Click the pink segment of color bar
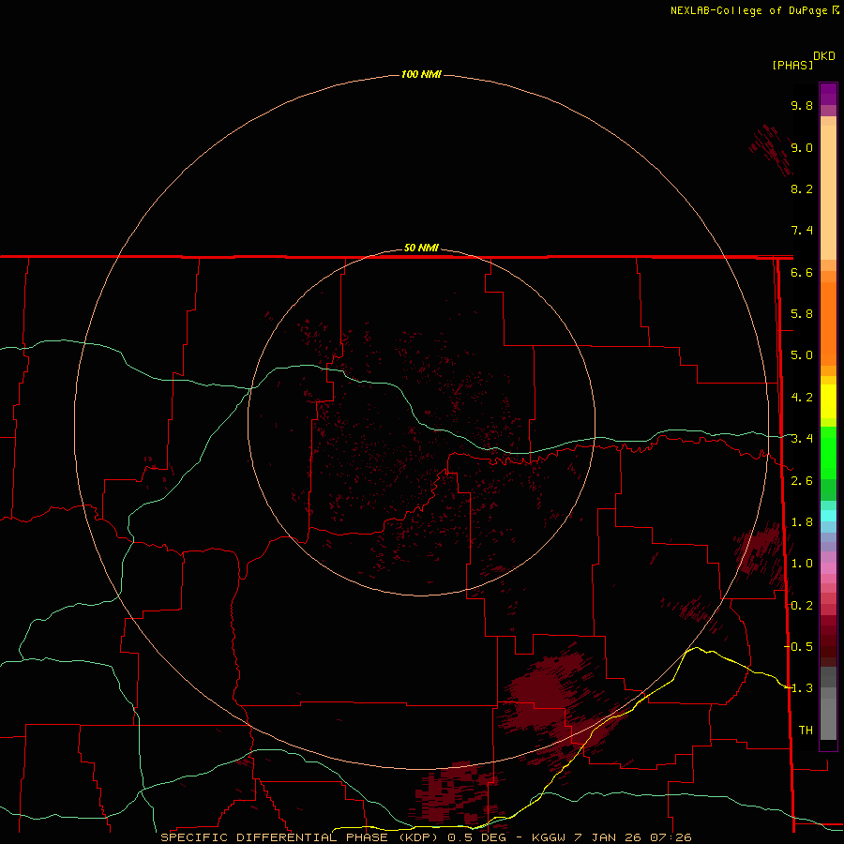Image resolution: width=844 pixels, height=844 pixels. pyautogui.click(x=828, y=568)
